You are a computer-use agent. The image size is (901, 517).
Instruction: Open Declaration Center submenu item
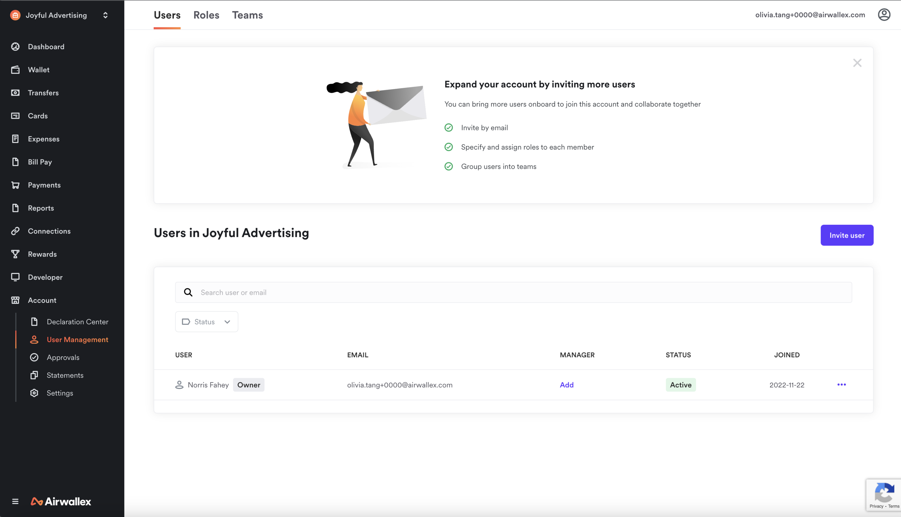tap(78, 322)
